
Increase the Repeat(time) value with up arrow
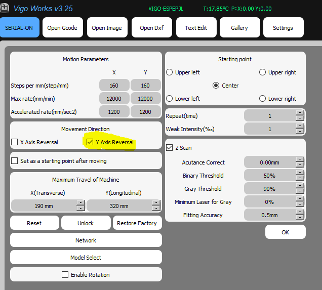300,113
